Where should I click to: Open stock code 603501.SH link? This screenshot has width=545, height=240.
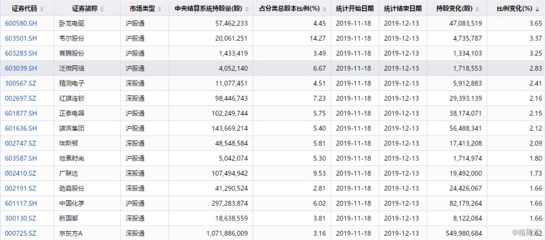pos(21,39)
